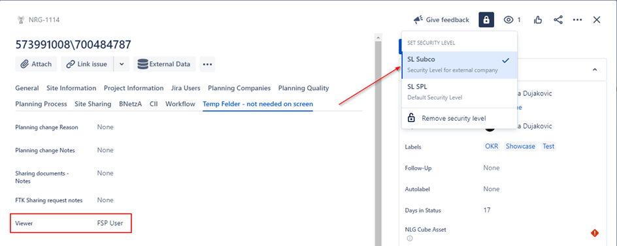Switch to the General tab
617x246 pixels.
pyautogui.click(x=27, y=88)
